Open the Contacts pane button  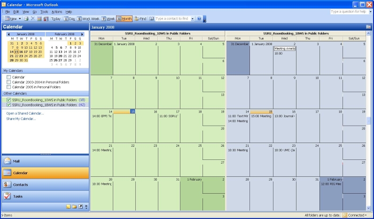pyautogui.click(x=45, y=184)
